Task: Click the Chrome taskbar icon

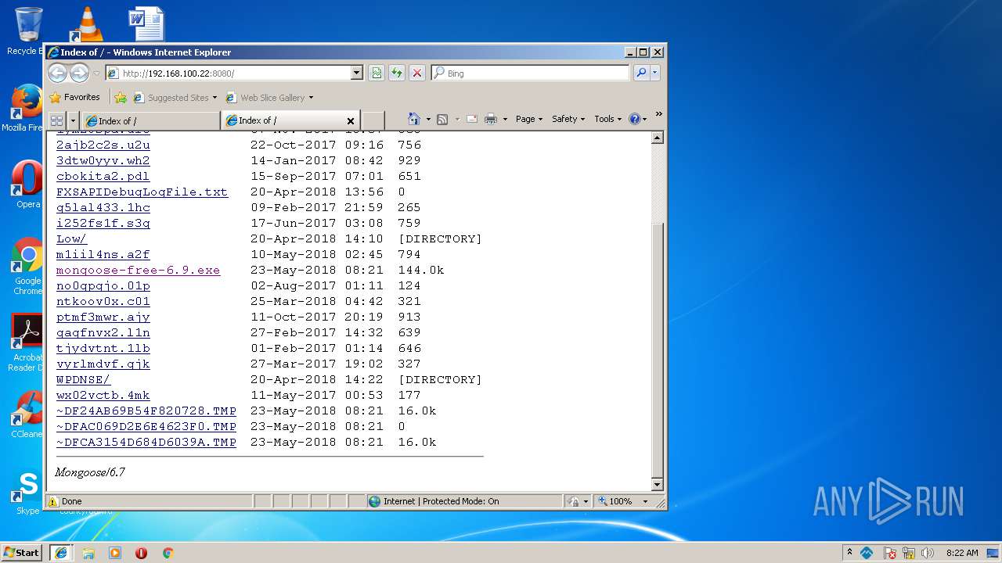Action: (168, 553)
